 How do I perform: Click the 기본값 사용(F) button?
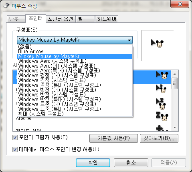(x=113, y=138)
